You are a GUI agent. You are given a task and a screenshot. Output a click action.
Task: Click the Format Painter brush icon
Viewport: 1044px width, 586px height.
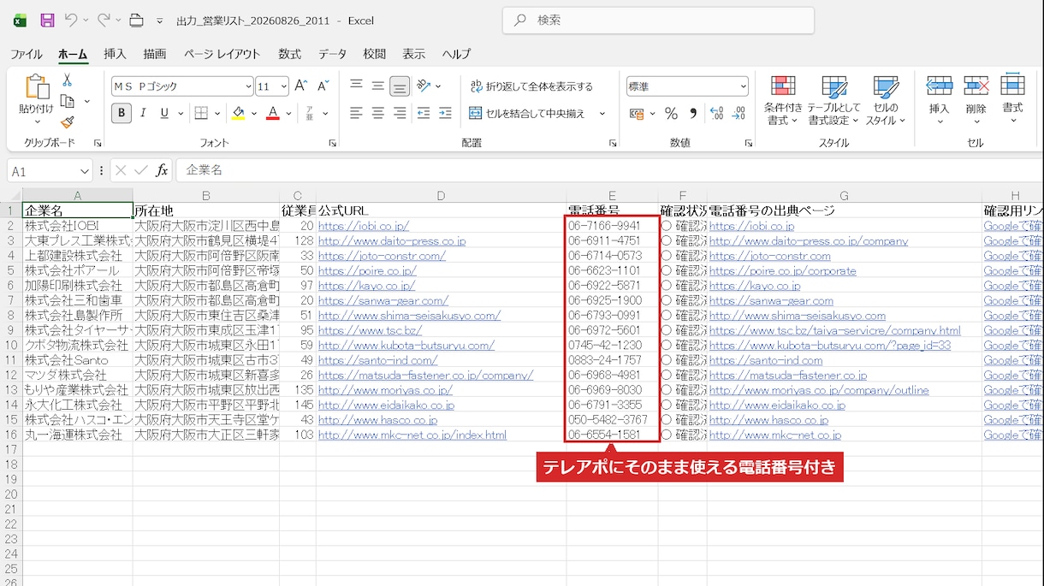click(68, 122)
